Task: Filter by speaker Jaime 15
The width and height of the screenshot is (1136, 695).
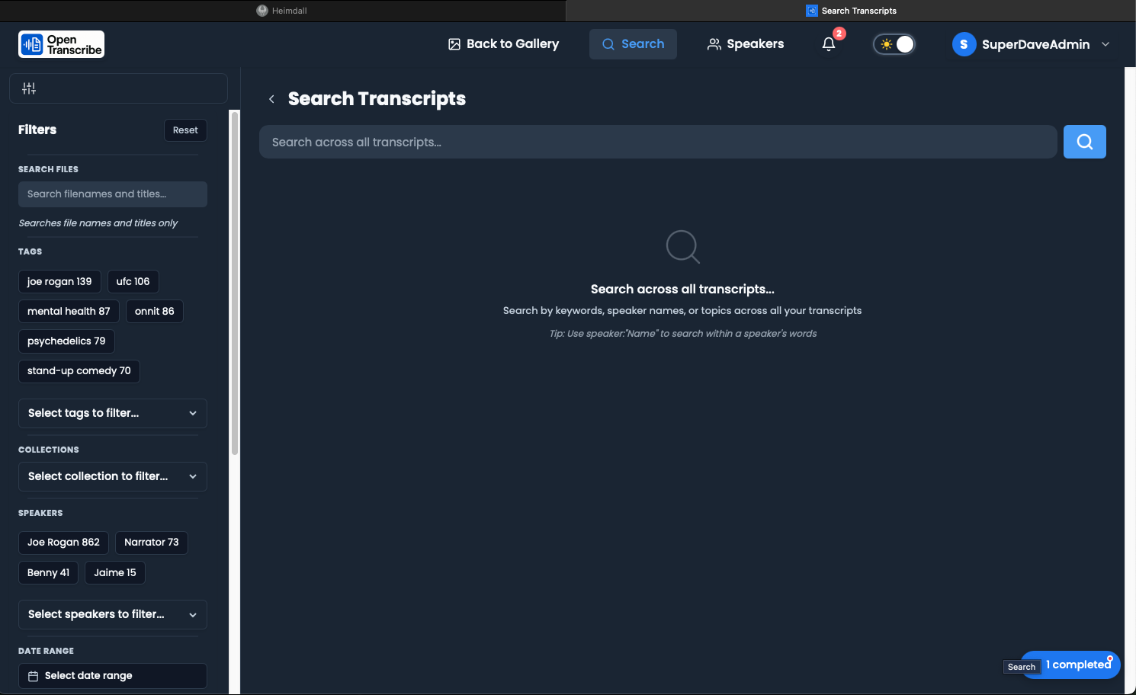Action: 114,572
